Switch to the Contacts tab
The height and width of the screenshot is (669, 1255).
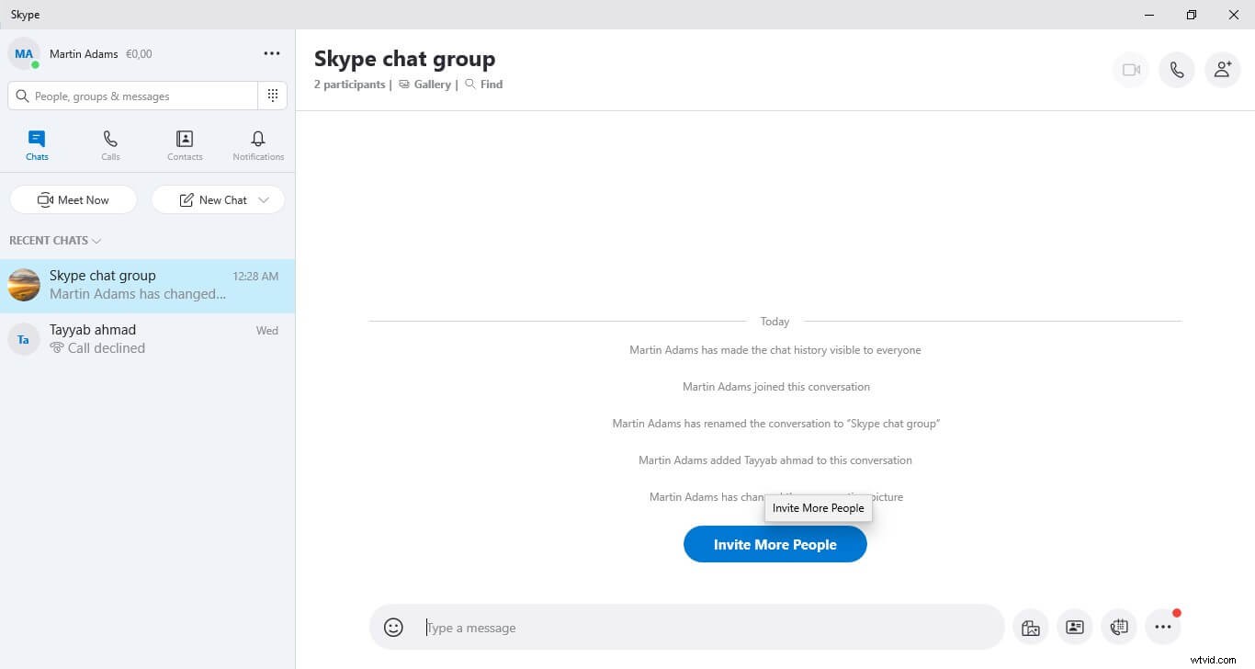pos(184,144)
